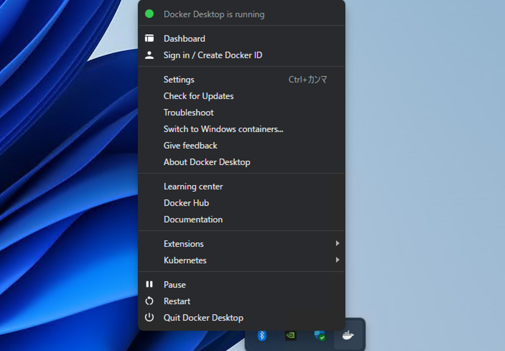This screenshot has width=505, height=351.
Task: Click the 'Docker Desktop is running' status text
Action: point(214,14)
